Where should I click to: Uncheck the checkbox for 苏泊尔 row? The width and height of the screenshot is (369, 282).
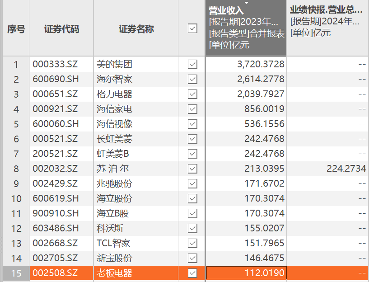(192, 169)
